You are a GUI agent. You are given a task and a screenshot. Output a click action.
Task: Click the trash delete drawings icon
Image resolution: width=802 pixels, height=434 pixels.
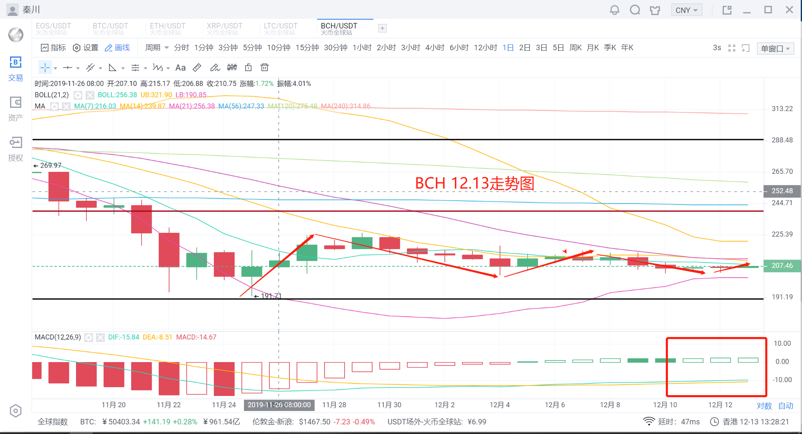264,67
